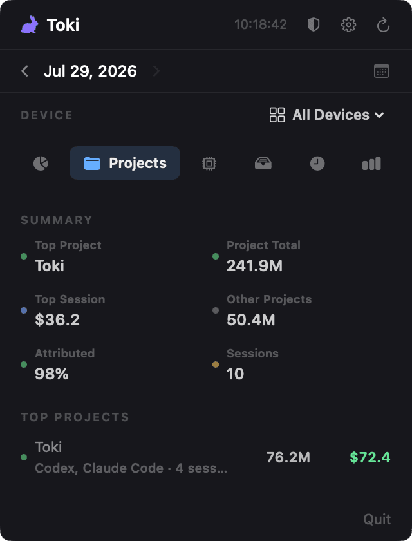Switch to the clock history tab
This screenshot has height=541, width=412.
(x=317, y=163)
